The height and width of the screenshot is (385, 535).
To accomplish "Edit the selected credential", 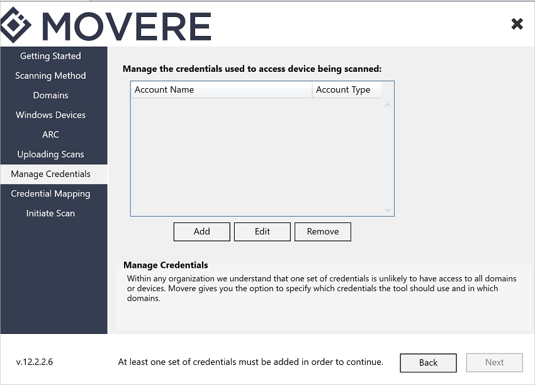I will click(x=262, y=232).
